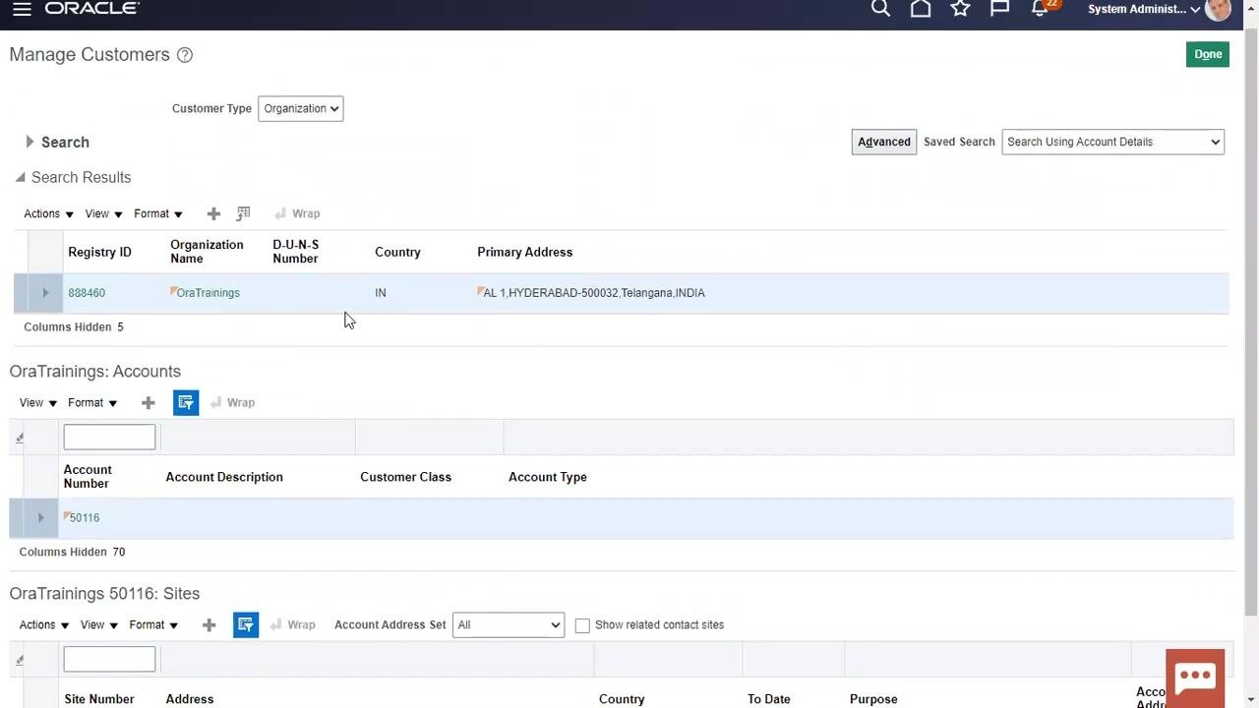Open Registry ID 888460 link

pyautogui.click(x=87, y=293)
